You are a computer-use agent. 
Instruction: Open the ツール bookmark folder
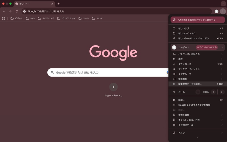click(x=83, y=18)
